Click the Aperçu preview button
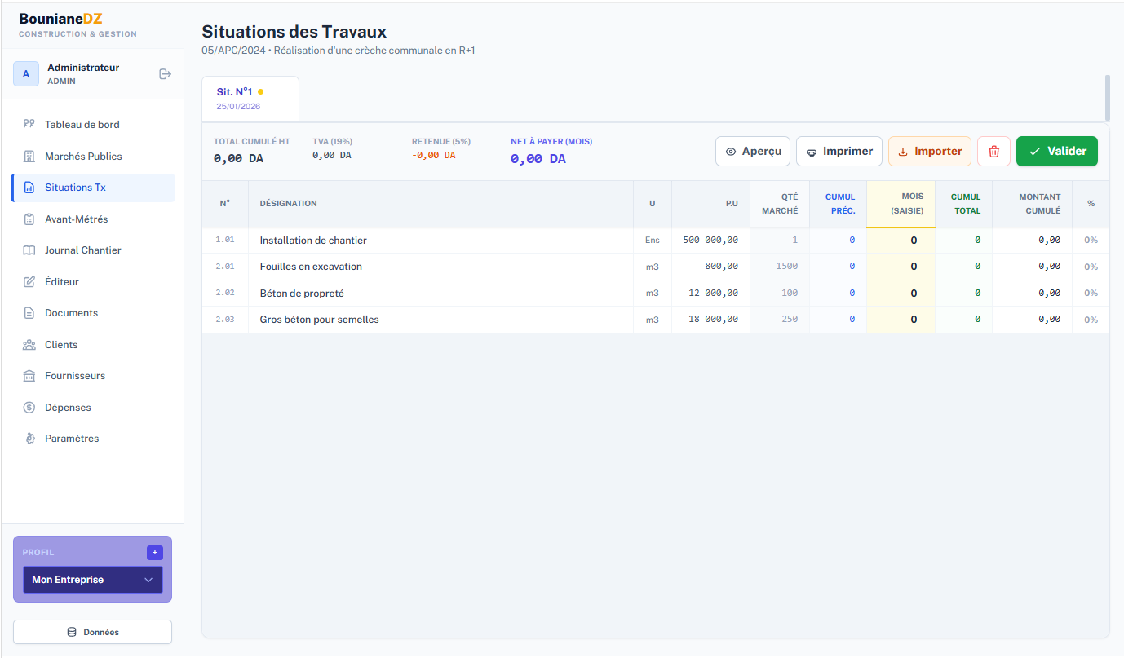This screenshot has height=658, width=1124. pos(752,152)
